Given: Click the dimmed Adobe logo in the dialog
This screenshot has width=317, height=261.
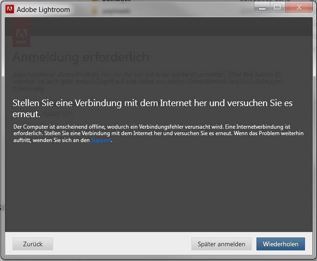Looking at the screenshot, I should pyautogui.click(x=20, y=37).
